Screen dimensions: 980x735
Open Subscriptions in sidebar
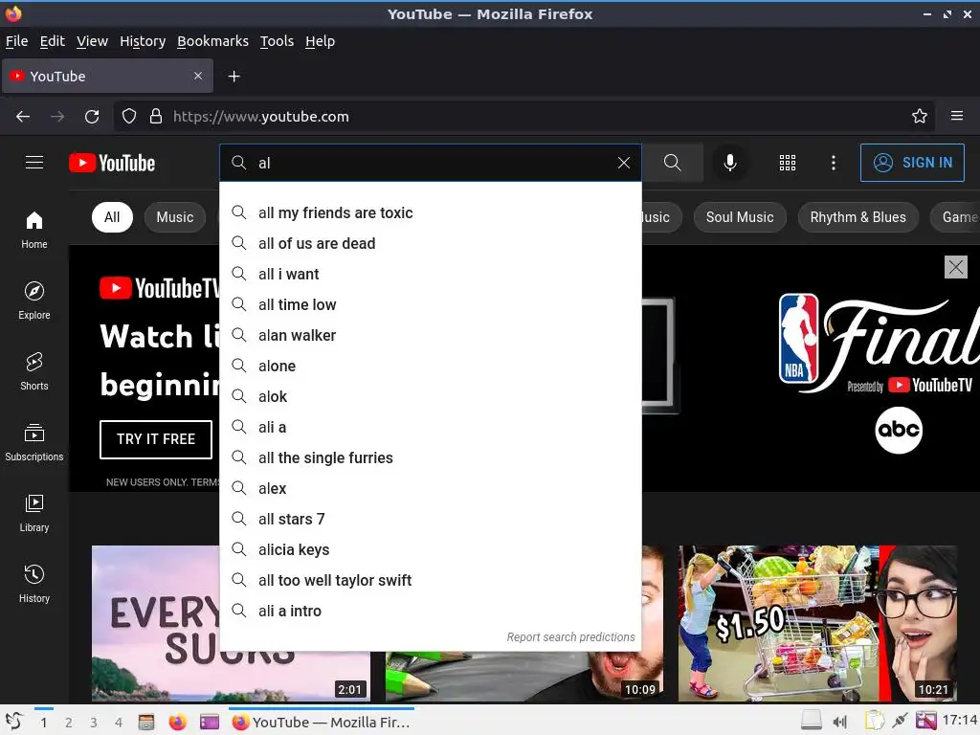(x=34, y=442)
